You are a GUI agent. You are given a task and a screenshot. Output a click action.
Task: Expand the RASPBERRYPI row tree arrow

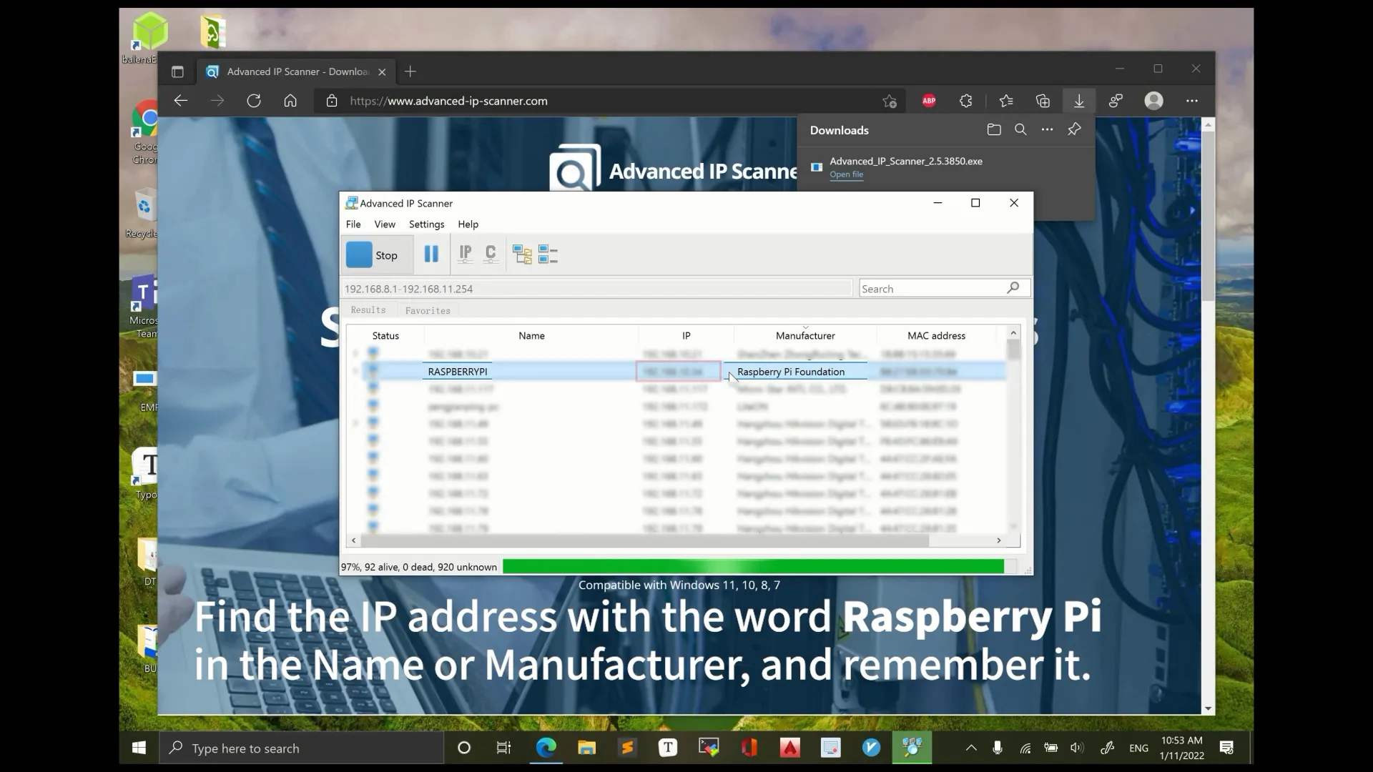(x=355, y=371)
